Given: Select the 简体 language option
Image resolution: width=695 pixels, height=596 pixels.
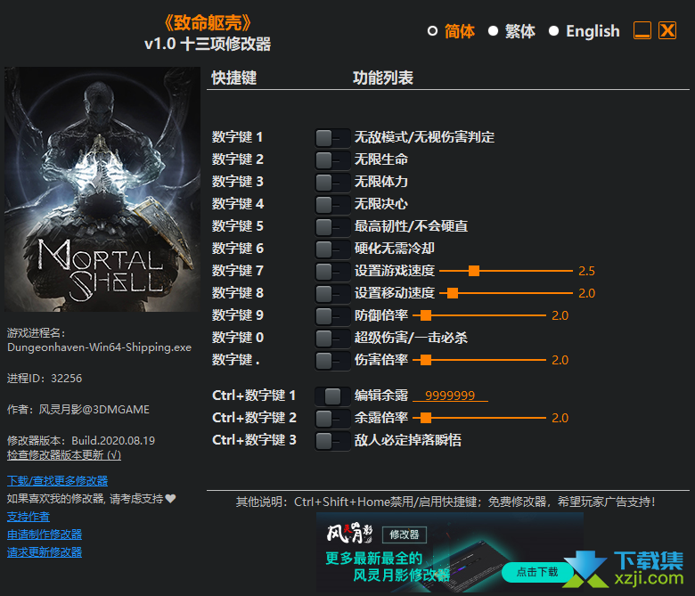Looking at the screenshot, I should click(x=451, y=31).
